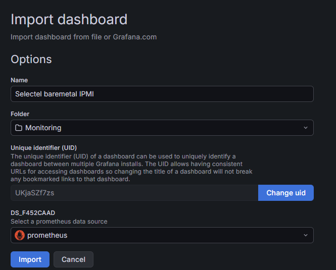This screenshot has height=270, width=336.
Task: Click the Import dashboard heading
Action: (69, 20)
